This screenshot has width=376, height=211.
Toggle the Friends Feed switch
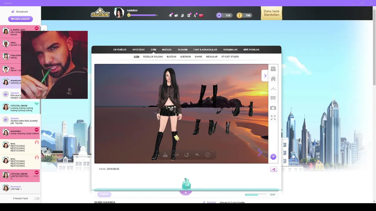(x=37, y=198)
